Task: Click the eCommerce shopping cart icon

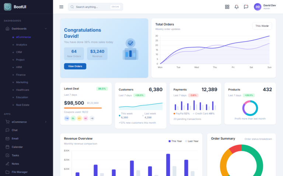Action: 7,122
